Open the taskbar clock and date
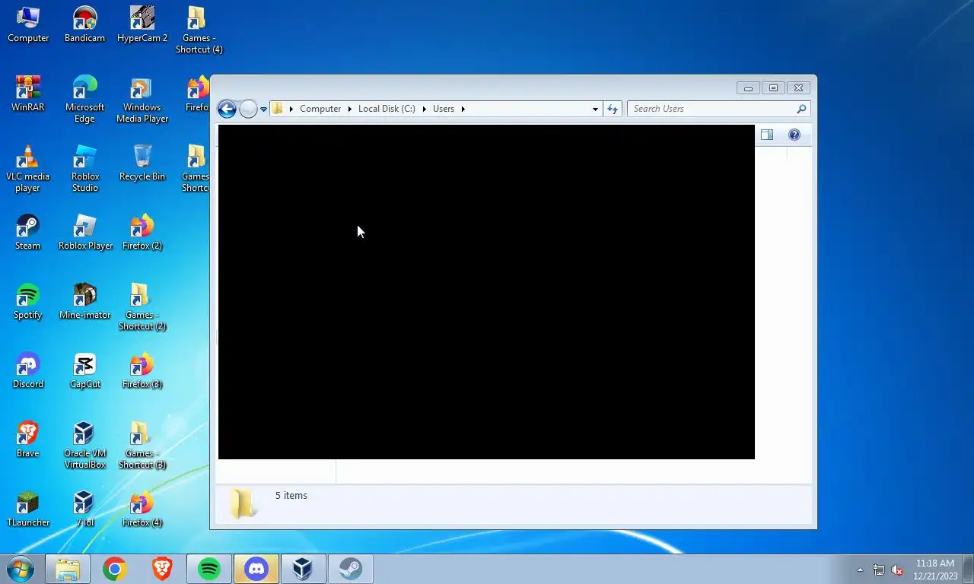The height and width of the screenshot is (584, 974). click(x=935, y=570)
